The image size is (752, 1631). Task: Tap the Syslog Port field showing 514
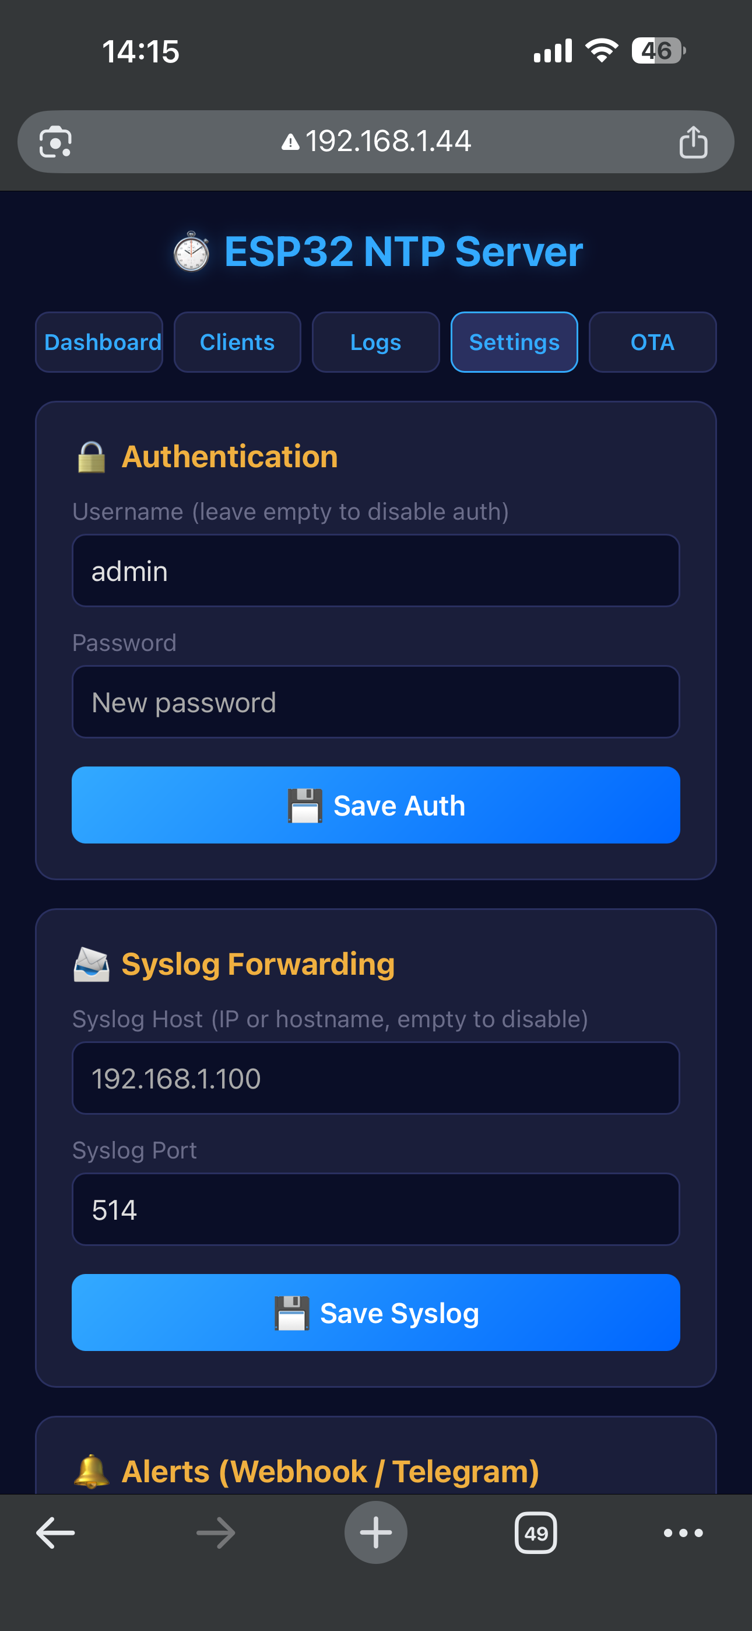tap(376, 1209)
